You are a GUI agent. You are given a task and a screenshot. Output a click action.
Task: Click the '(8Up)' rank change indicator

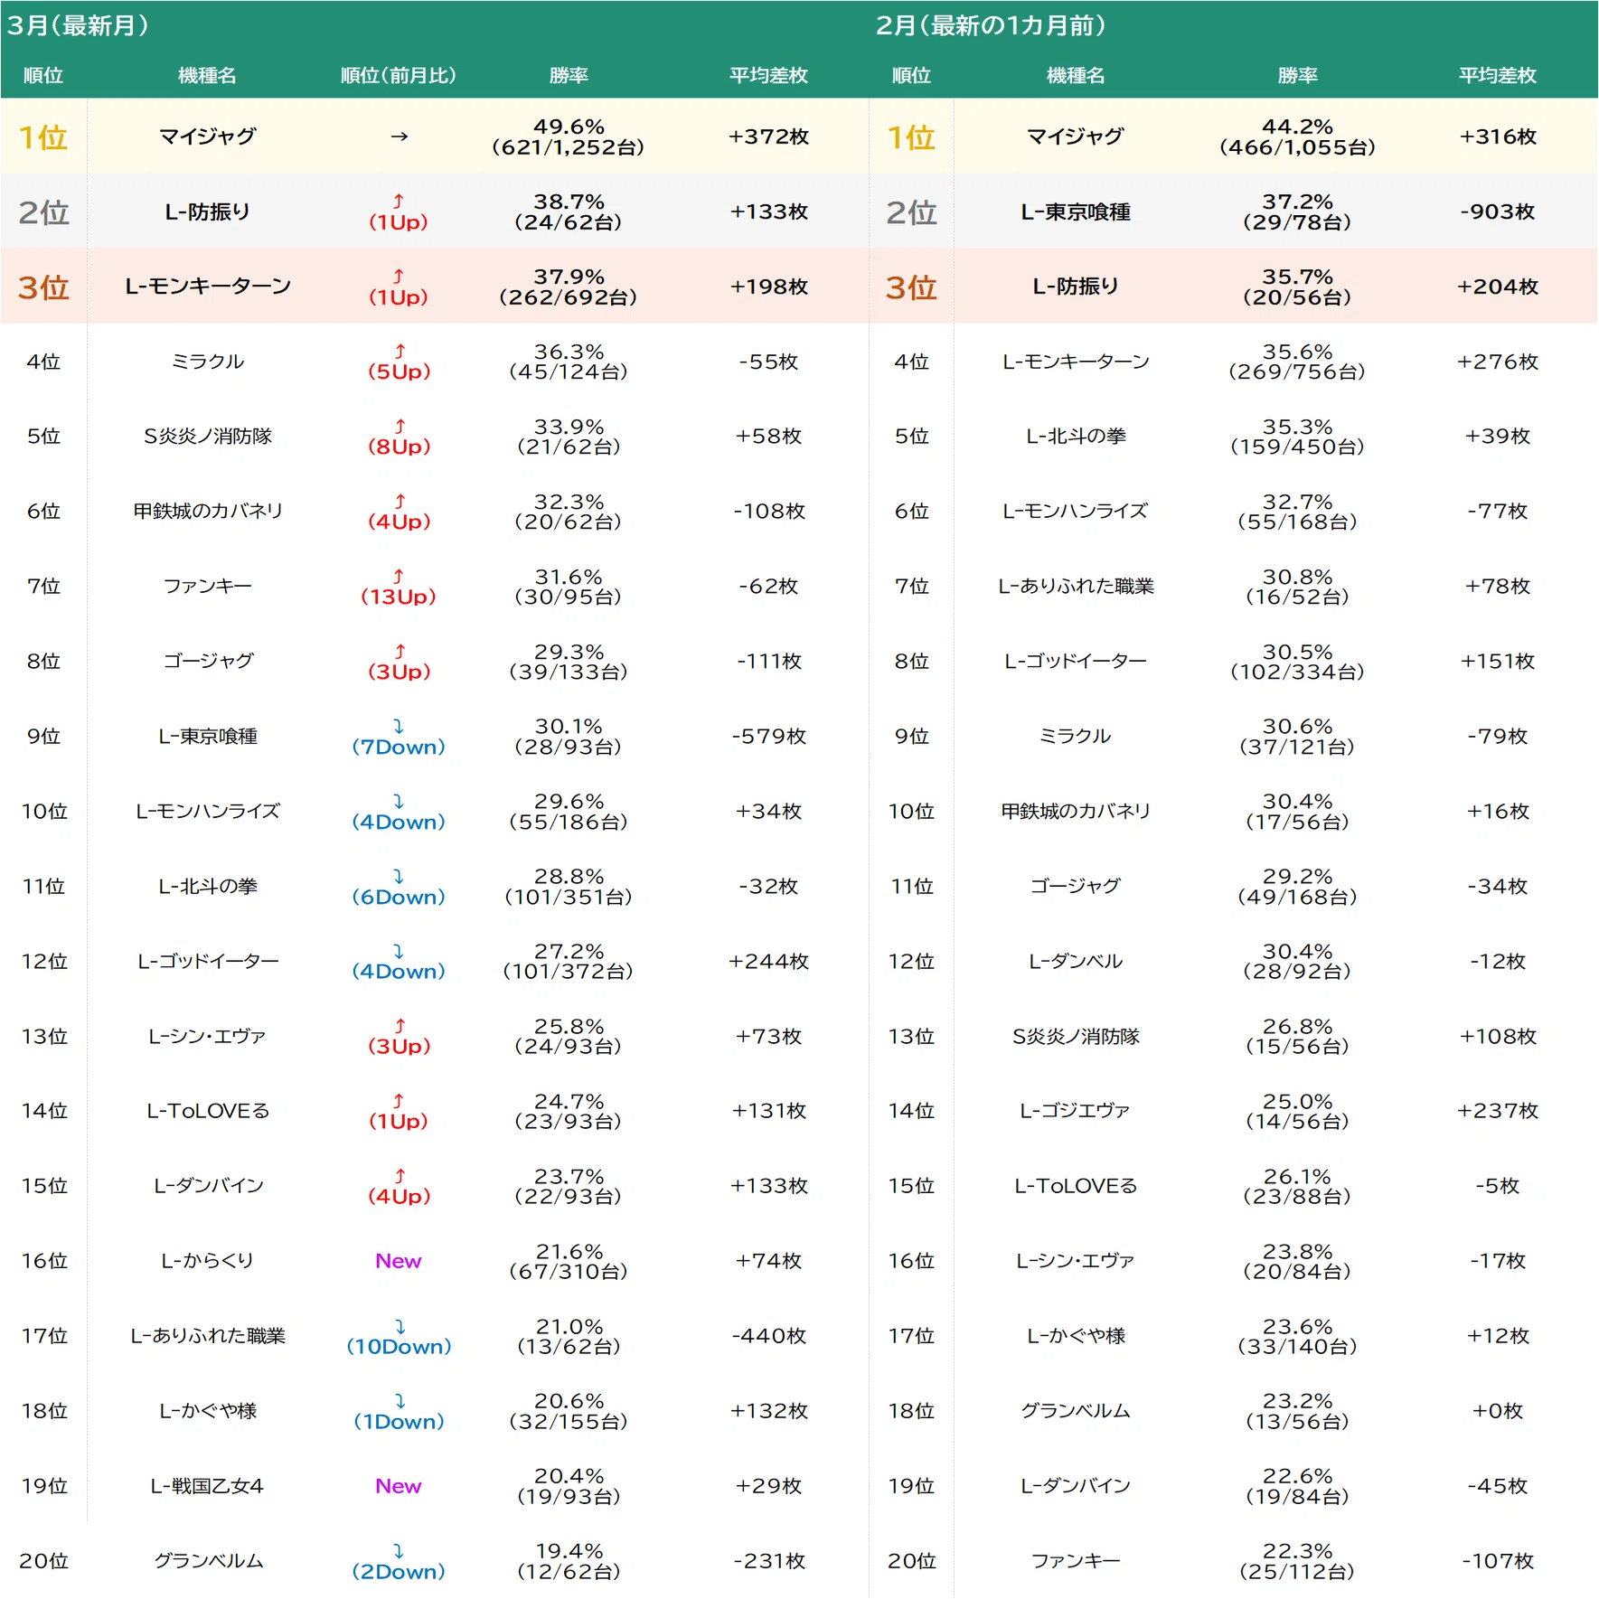[x=399, y=437]
